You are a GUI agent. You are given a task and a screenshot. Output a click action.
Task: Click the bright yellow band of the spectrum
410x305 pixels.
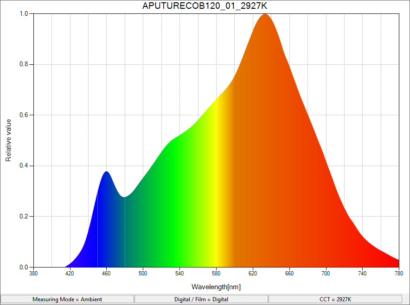tap(217, 185)
